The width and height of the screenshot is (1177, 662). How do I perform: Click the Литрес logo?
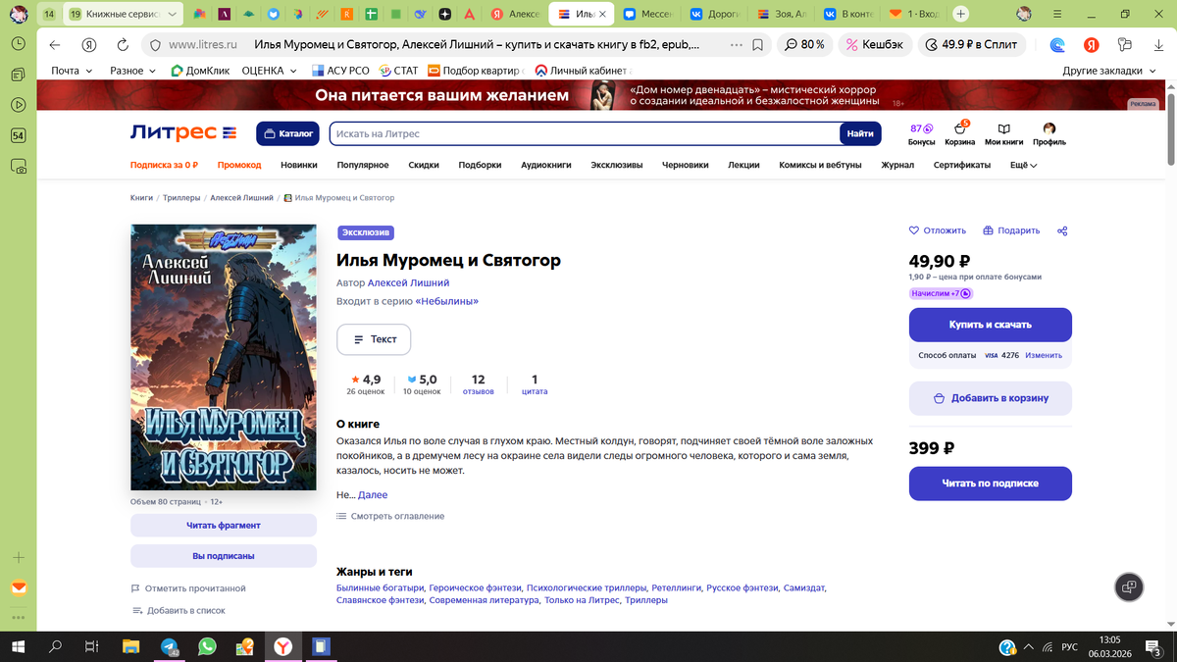point(183,133)
